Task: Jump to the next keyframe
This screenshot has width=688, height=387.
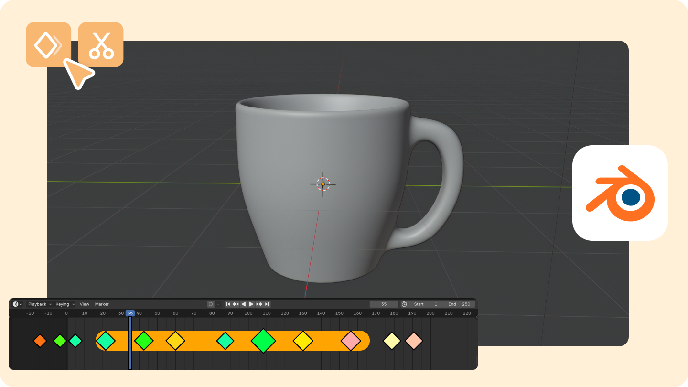Action: 259,304
